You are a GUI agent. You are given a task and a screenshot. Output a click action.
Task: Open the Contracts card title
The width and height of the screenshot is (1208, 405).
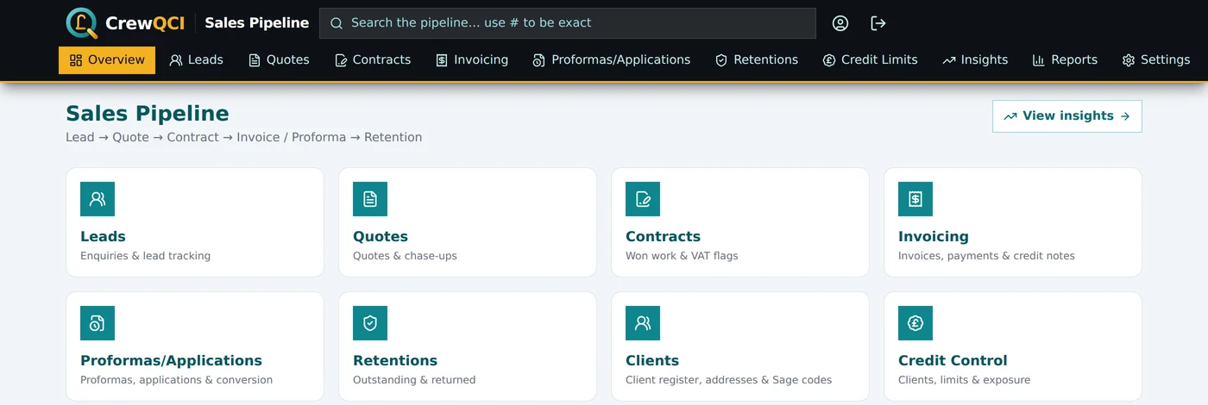[663, 236]
